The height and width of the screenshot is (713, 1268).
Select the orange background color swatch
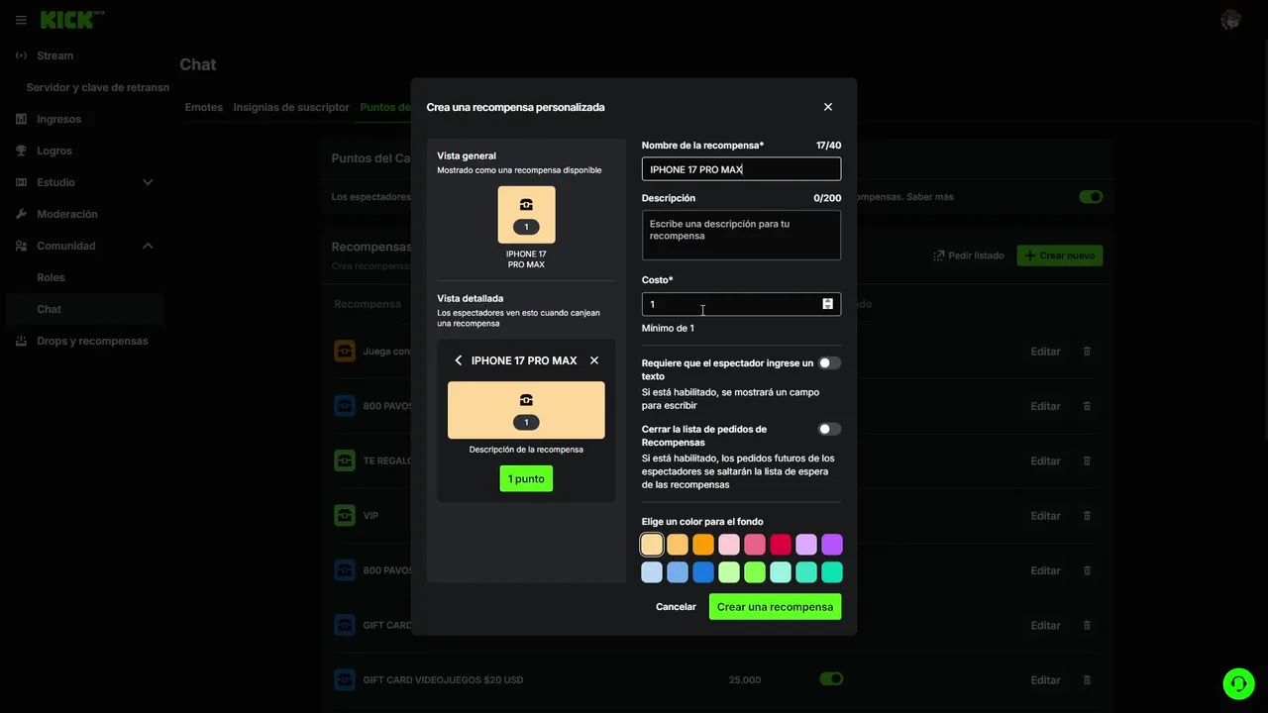pyautogui.click(x=703, y=545)
